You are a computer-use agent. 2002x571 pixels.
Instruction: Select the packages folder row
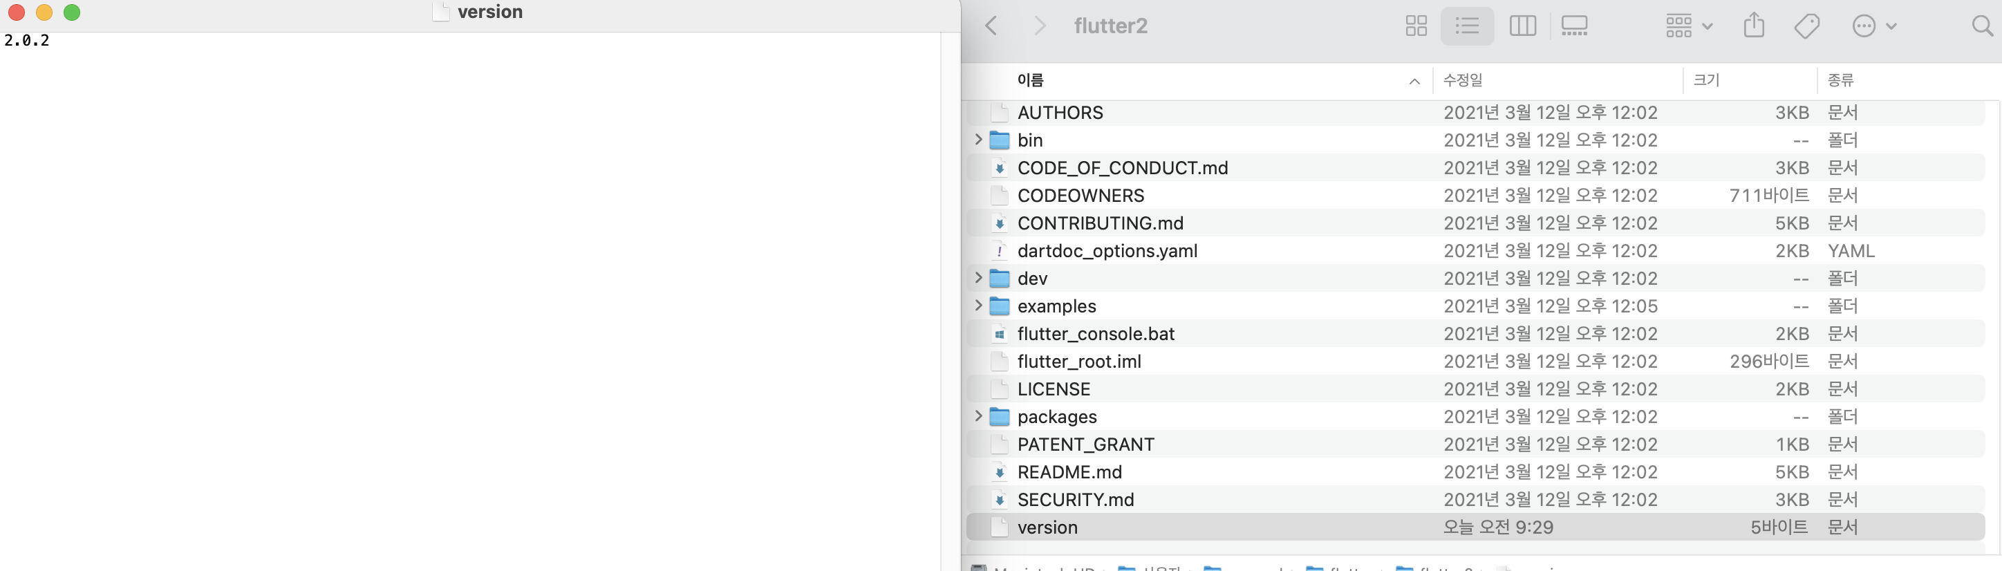pyautogui.click(x=1475, y=416)
